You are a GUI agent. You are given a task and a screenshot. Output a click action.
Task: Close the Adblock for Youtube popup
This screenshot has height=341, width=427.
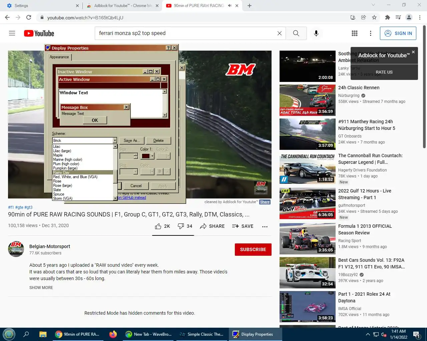[x=413, y=52]
